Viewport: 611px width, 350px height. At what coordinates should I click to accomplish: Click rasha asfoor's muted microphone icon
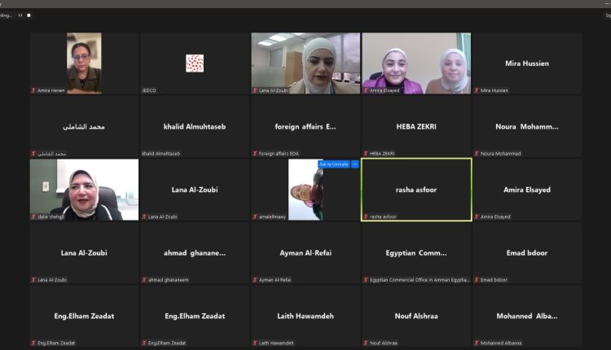[x=367, y=217]
